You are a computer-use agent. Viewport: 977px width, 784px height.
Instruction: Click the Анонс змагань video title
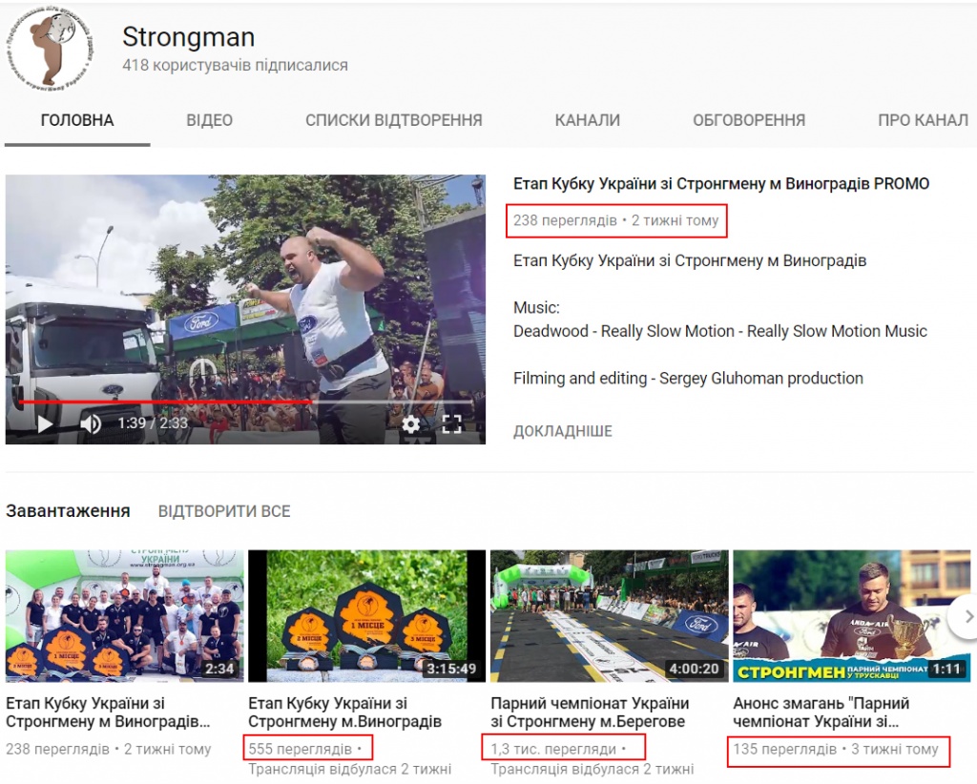(x=821, y=712)
